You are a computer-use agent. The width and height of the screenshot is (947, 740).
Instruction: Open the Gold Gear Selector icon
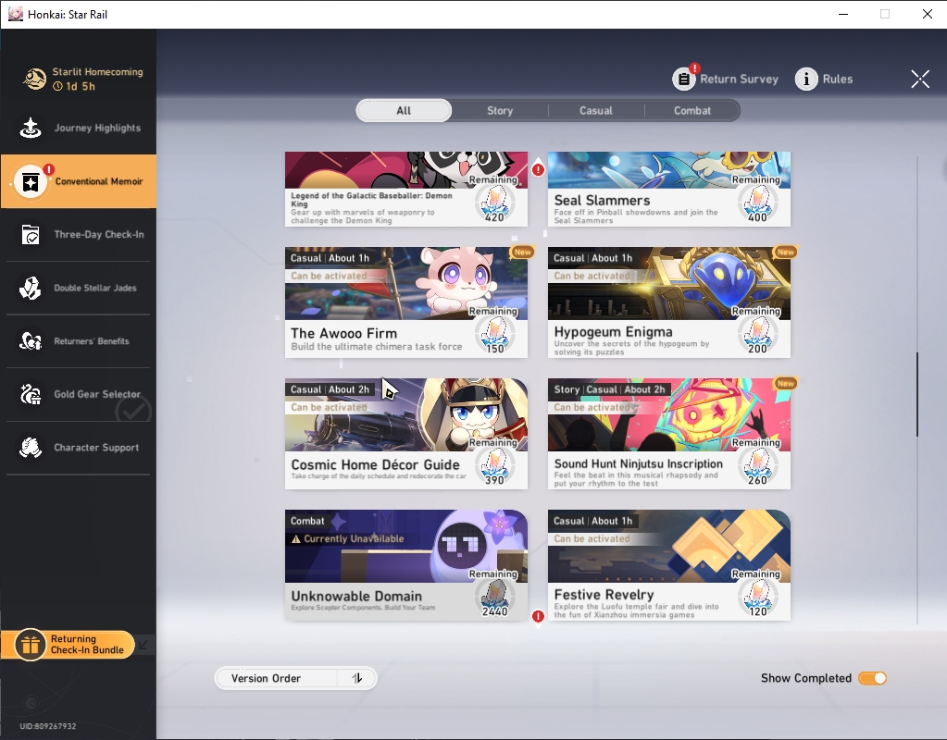(31, 394)
